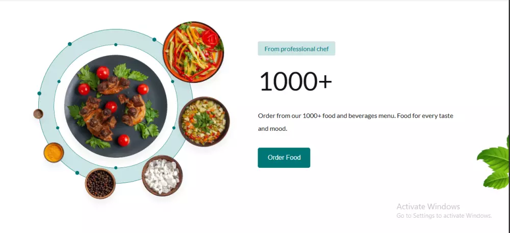Click the tiny brown spice bowl on ring edge
Viewport: 510px width, 233px height.
[x=38, y=114]
